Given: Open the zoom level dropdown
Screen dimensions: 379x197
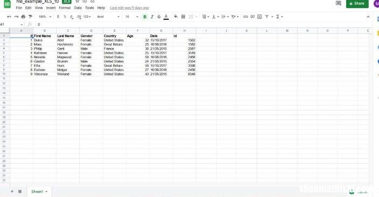Looking at the screenshot, I should [x=45, y=17].
